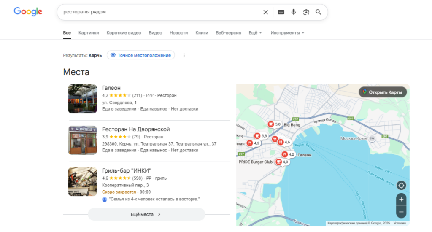432x232 pixels.
Task: Switch to Книги tab
Action: point(202,33)
